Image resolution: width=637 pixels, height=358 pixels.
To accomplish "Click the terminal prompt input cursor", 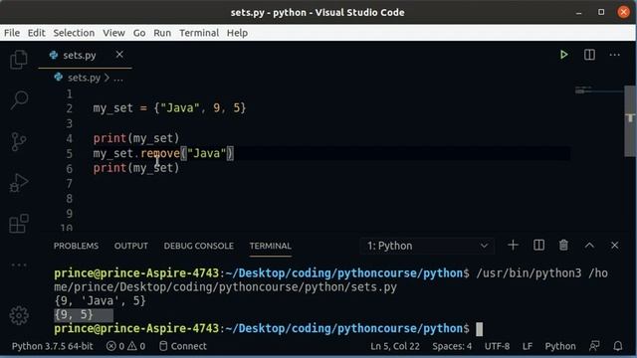I will pos(480,329).
